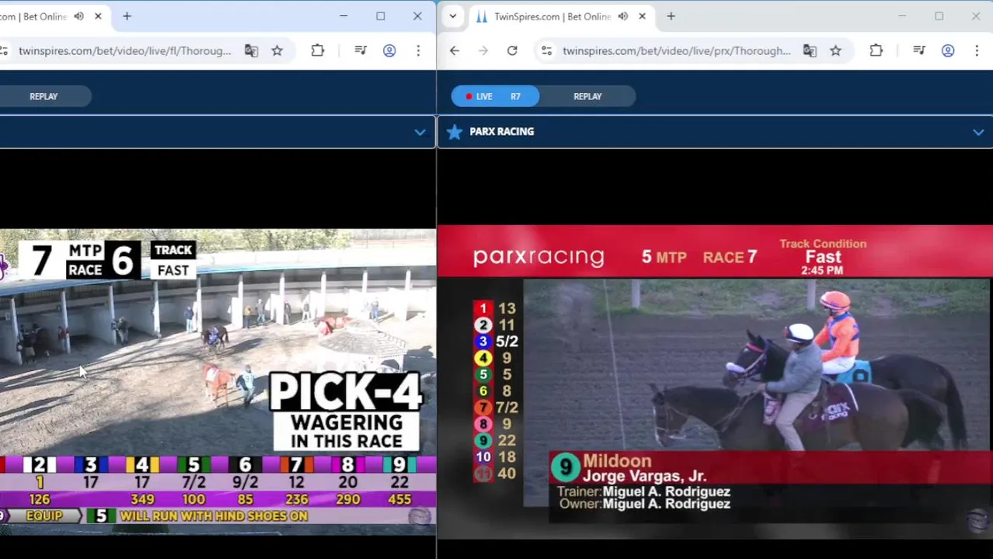The height and width of the screenshot is (559, 993).
Task: Favorite Parx Racing with star icon
Action: (455, 132)
